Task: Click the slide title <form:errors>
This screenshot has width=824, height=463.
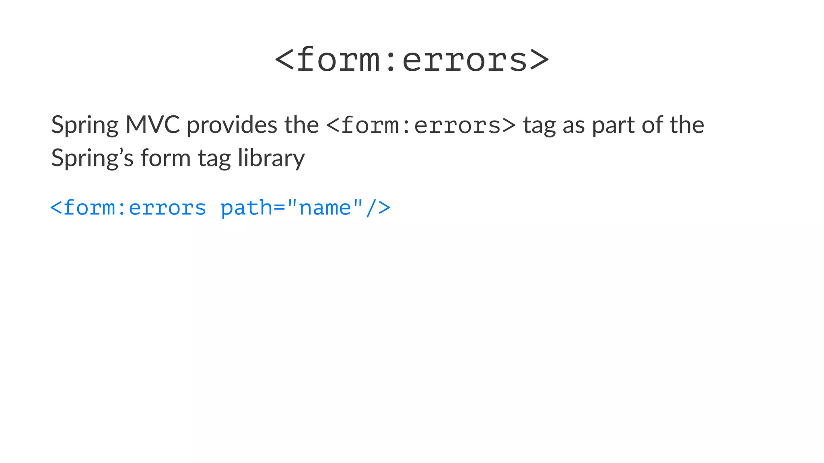Action: click(412, 59)
